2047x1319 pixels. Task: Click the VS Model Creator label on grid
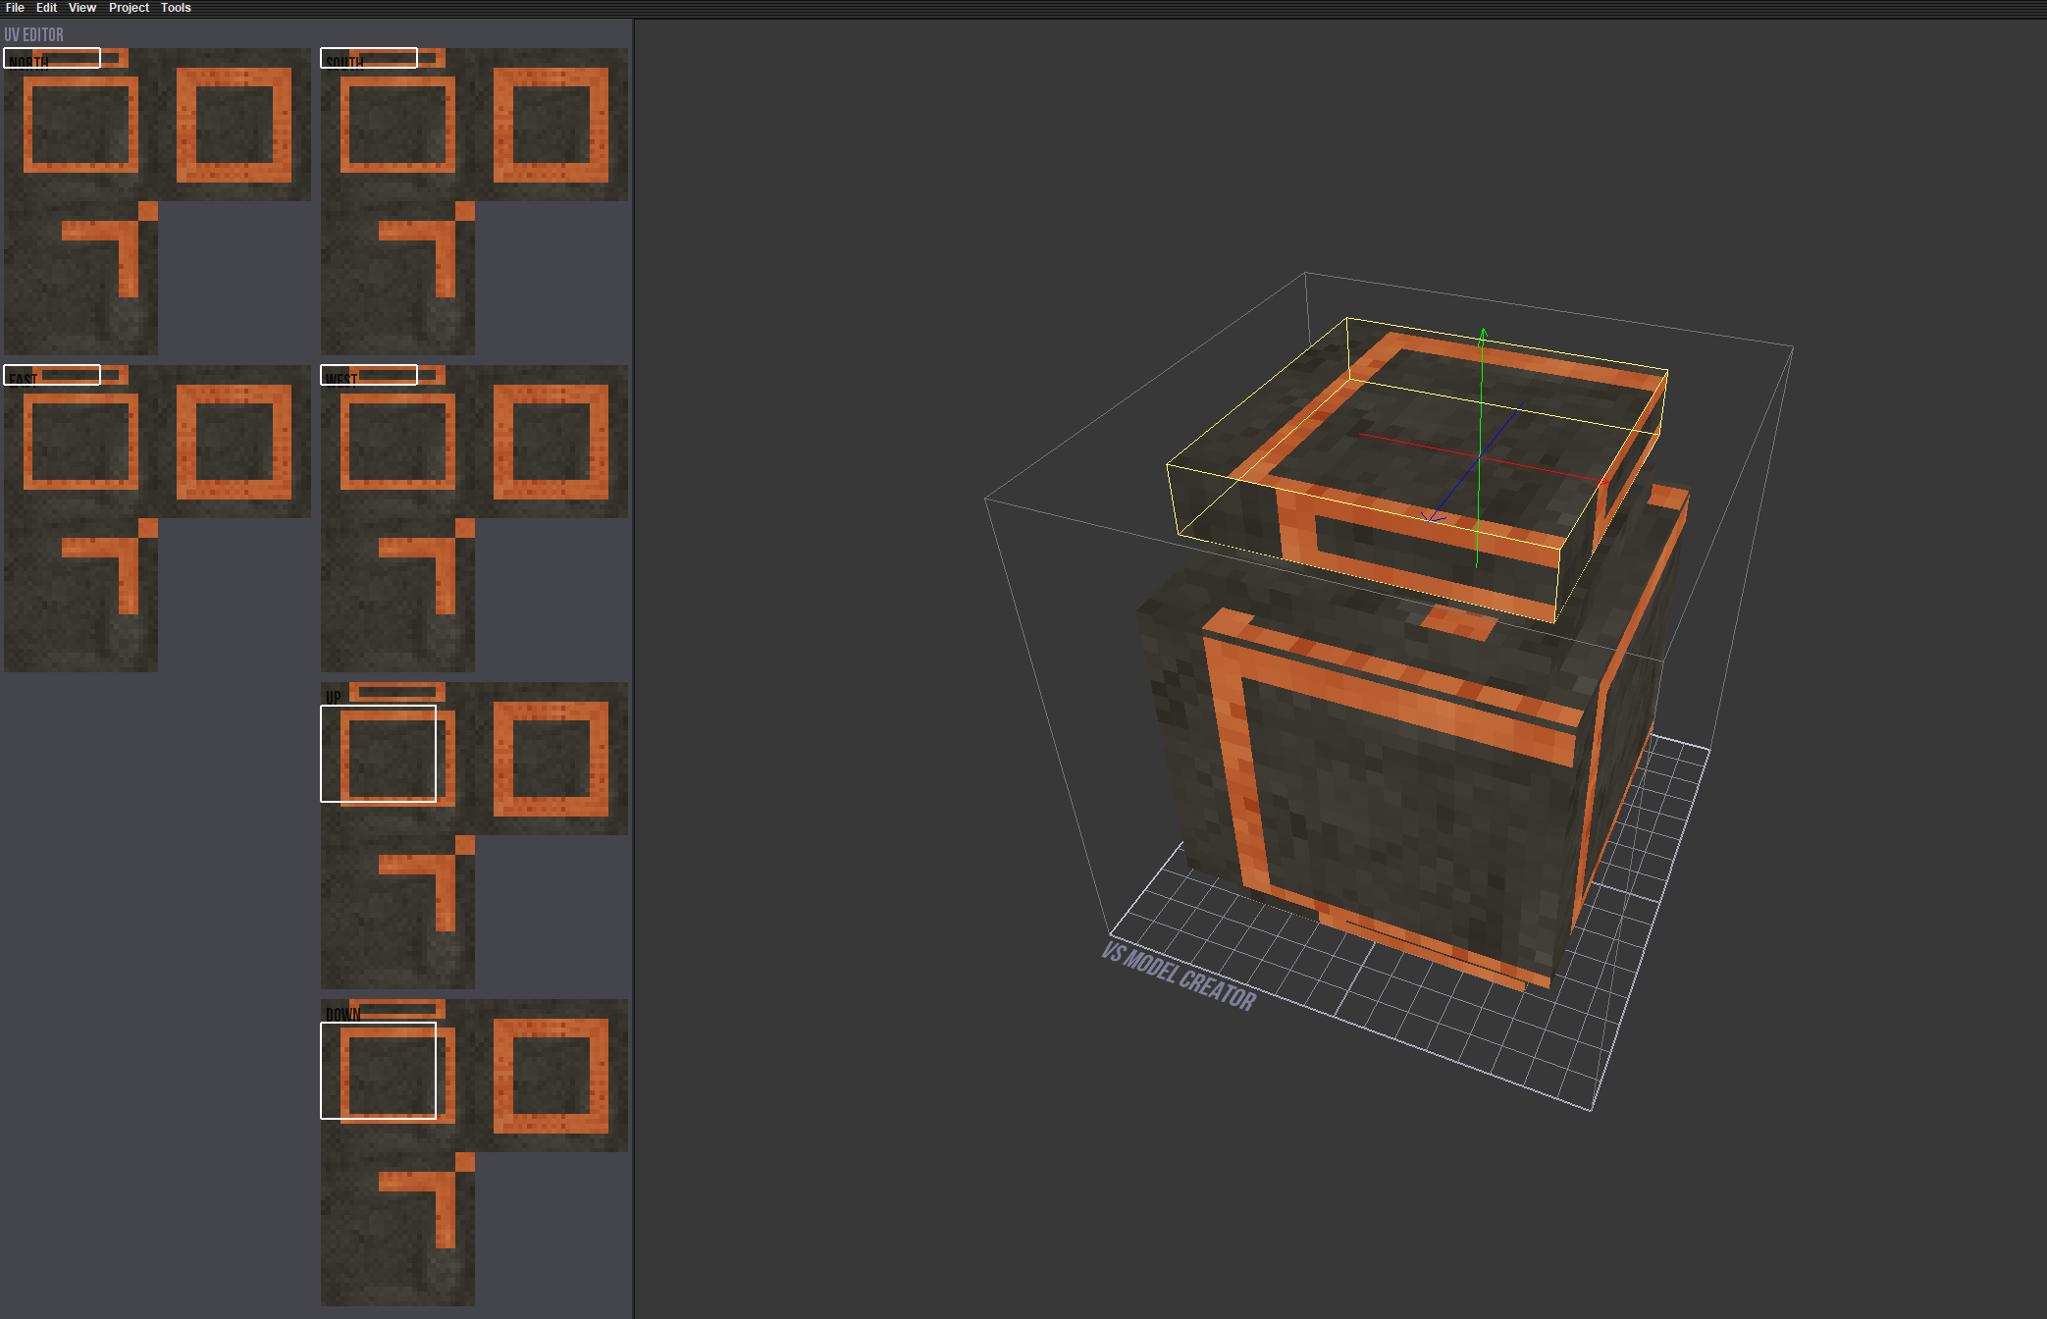click(1178, 976)
